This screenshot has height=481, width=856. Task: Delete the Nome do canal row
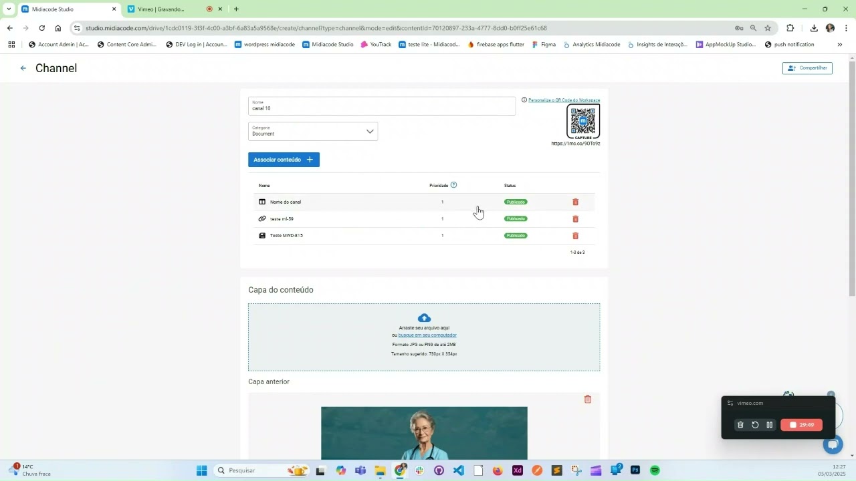point(575,202)
